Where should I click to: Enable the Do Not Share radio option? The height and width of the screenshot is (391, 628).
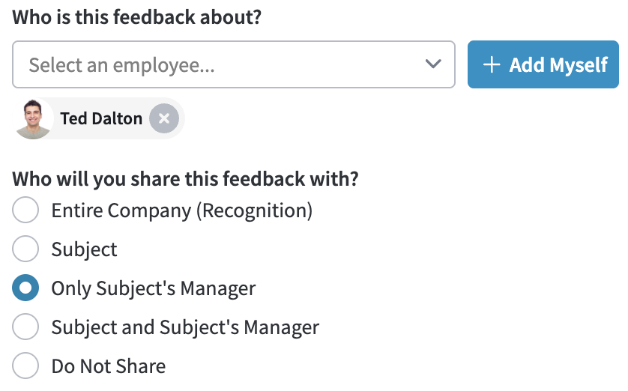pos(25,366)
